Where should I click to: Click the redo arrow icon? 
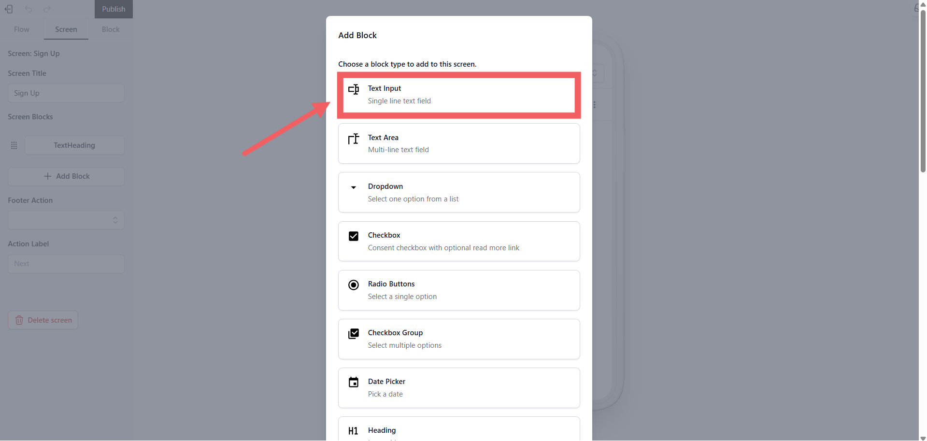click(x=47, y=9)
